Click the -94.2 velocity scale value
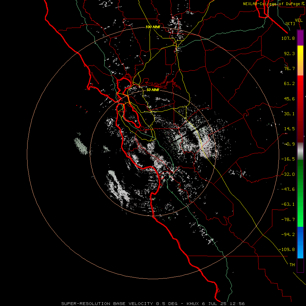Image resolution: width=306 pixels, height=306 pixels. tap(288, 235)
